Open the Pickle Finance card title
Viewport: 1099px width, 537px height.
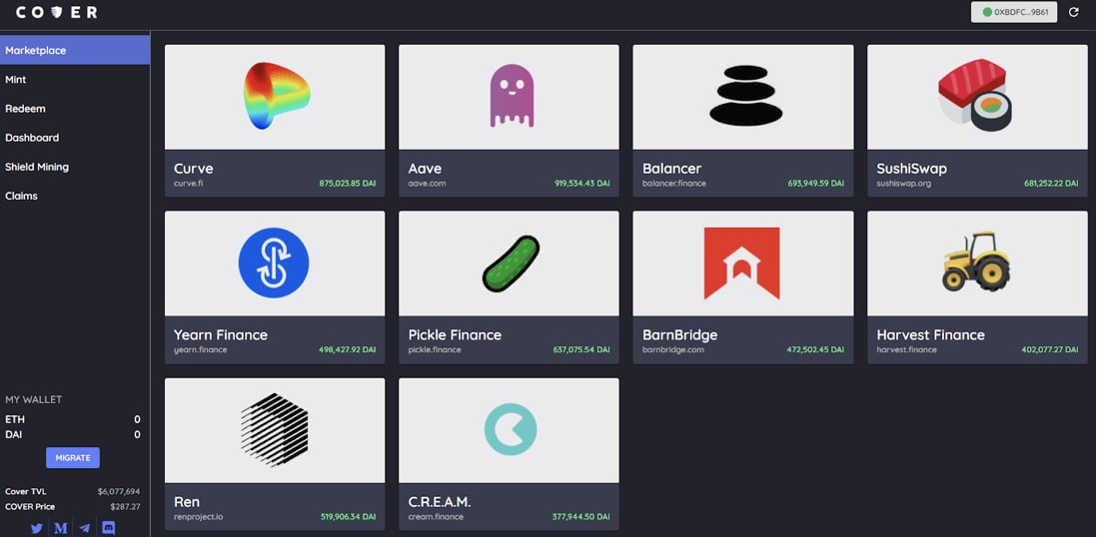point(455,335)
